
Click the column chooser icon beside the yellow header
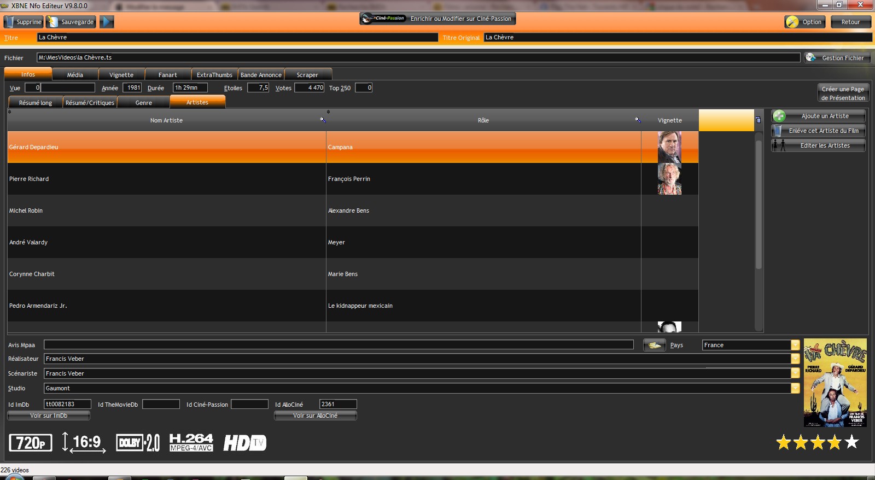[x=758, y=120]
